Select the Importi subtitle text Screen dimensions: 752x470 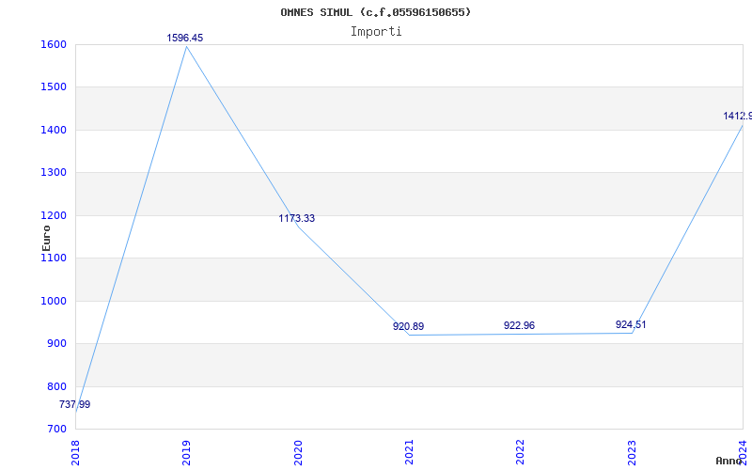coord(376,32)
